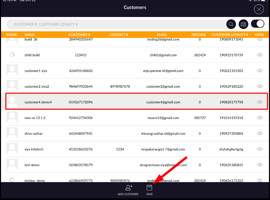Click the Save icon in bottom bar

[149, 188]
